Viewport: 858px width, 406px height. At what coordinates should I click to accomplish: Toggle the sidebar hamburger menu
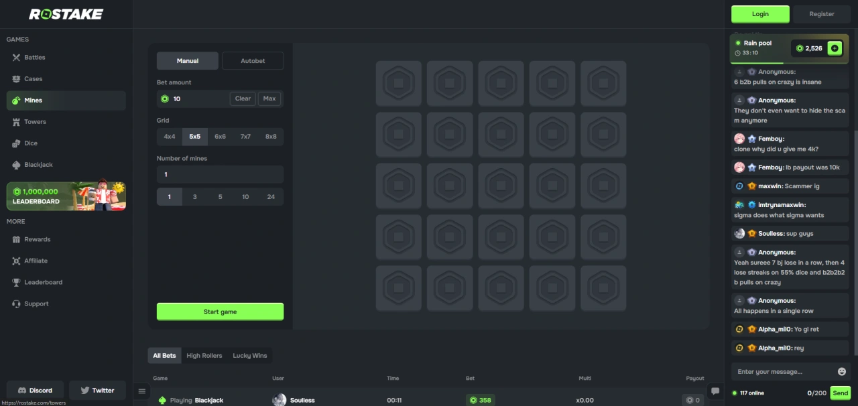point(141,391)
